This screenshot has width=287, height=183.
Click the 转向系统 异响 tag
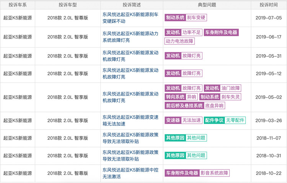click(x=181, y=97)
